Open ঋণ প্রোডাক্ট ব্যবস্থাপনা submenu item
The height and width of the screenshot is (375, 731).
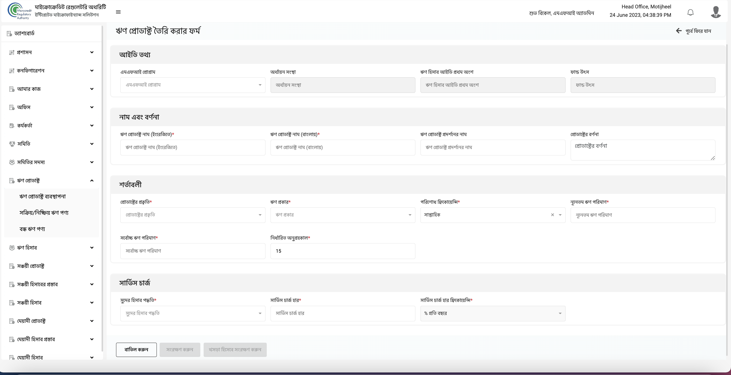click(x=43, y=196)
